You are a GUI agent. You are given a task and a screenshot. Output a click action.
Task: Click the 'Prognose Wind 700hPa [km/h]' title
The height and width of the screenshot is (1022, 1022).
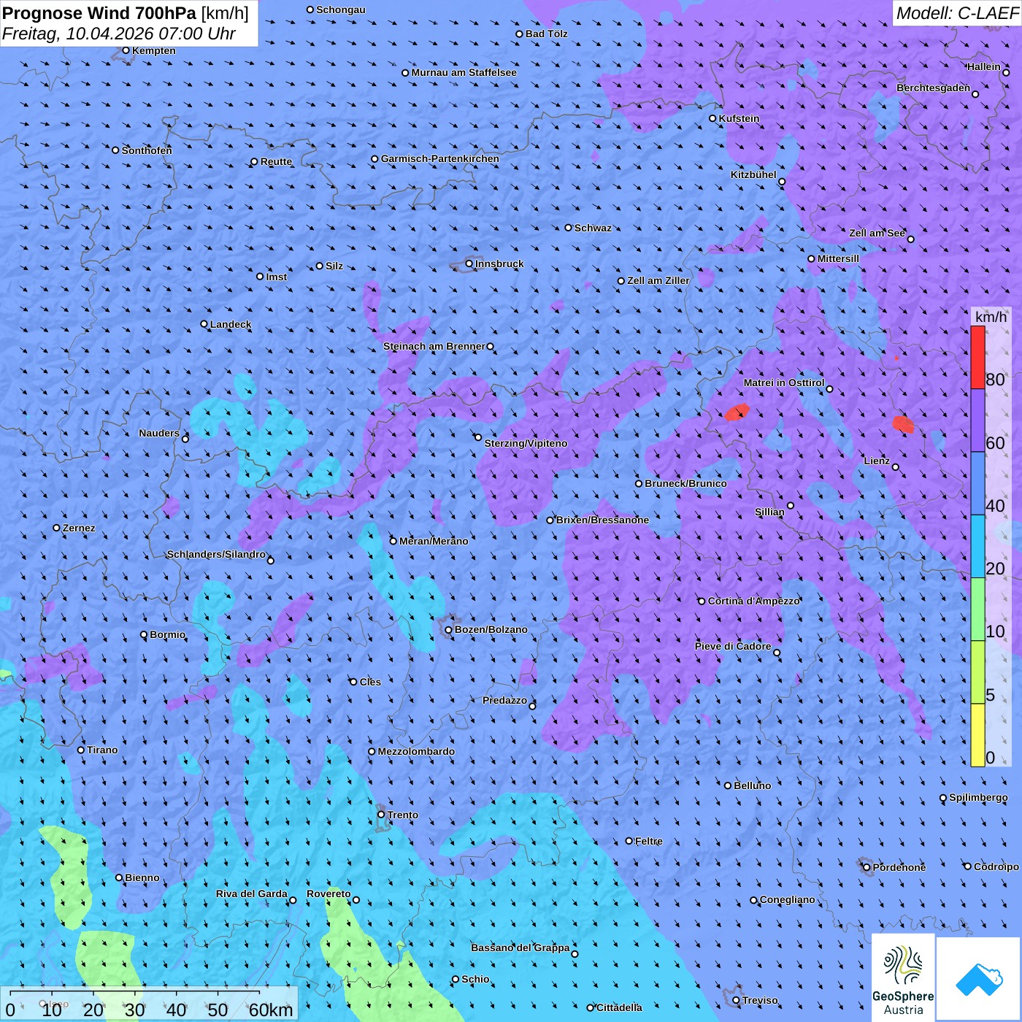pyautogui.click(x=126, y=12)
